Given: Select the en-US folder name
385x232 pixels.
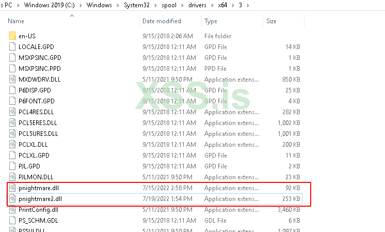Looking at the screenshot, I should pos(27,36).
